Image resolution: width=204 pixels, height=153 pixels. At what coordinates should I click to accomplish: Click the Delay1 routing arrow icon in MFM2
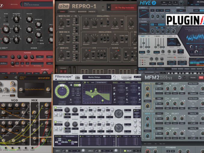coord(167,84)
